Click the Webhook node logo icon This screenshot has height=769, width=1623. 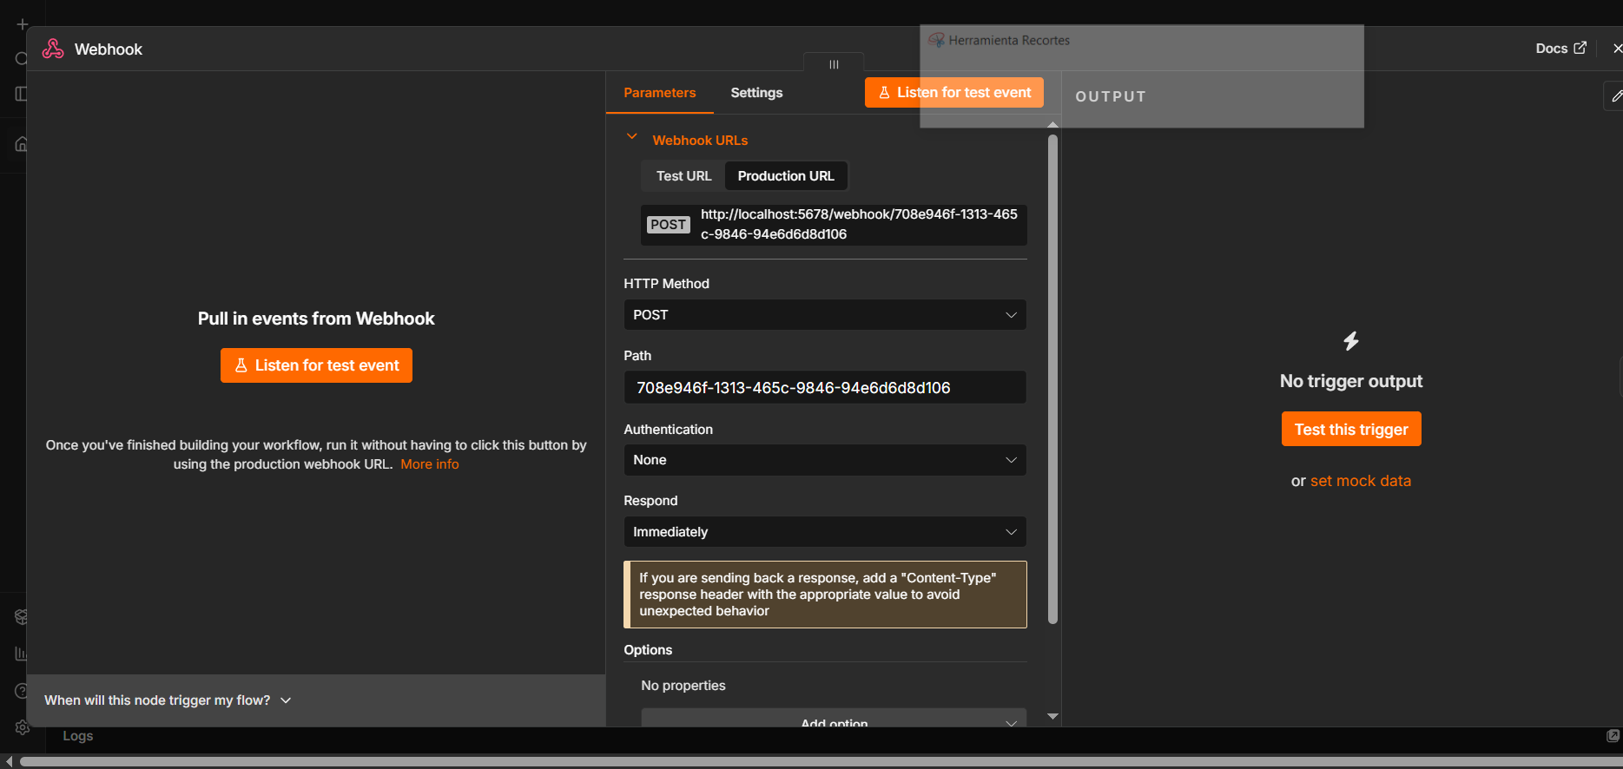(x=53, y=49)
